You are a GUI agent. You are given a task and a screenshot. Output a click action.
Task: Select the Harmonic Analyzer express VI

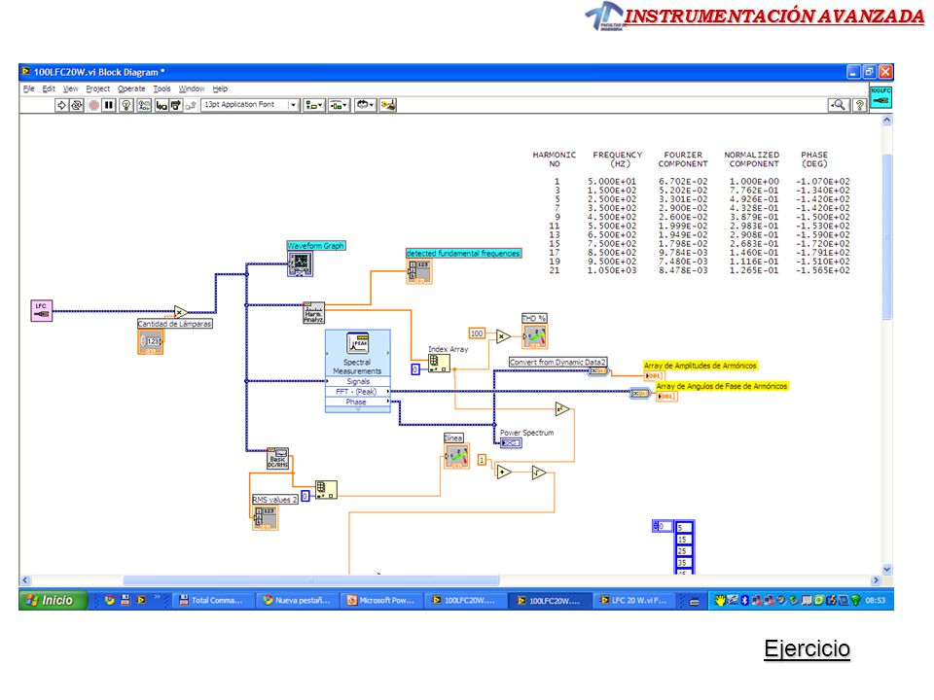[x=314, y=313]
